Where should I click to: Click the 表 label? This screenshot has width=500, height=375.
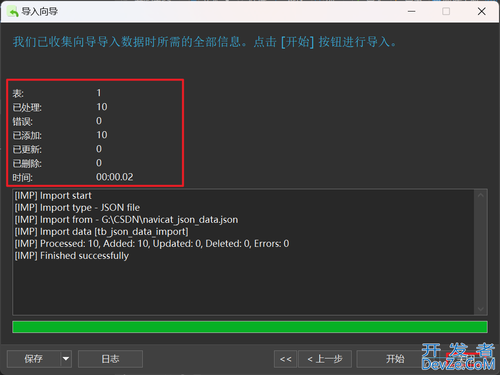click(x=18, y=93)
